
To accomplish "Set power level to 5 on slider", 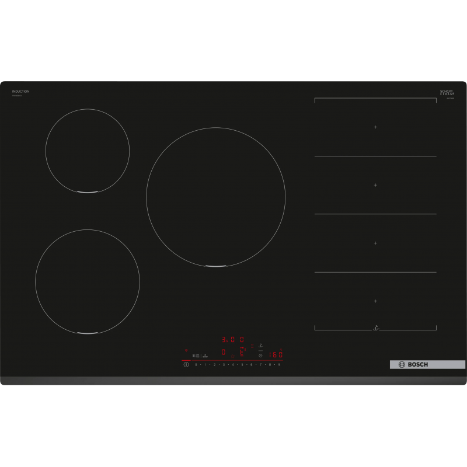I will [x=242, y=364].
